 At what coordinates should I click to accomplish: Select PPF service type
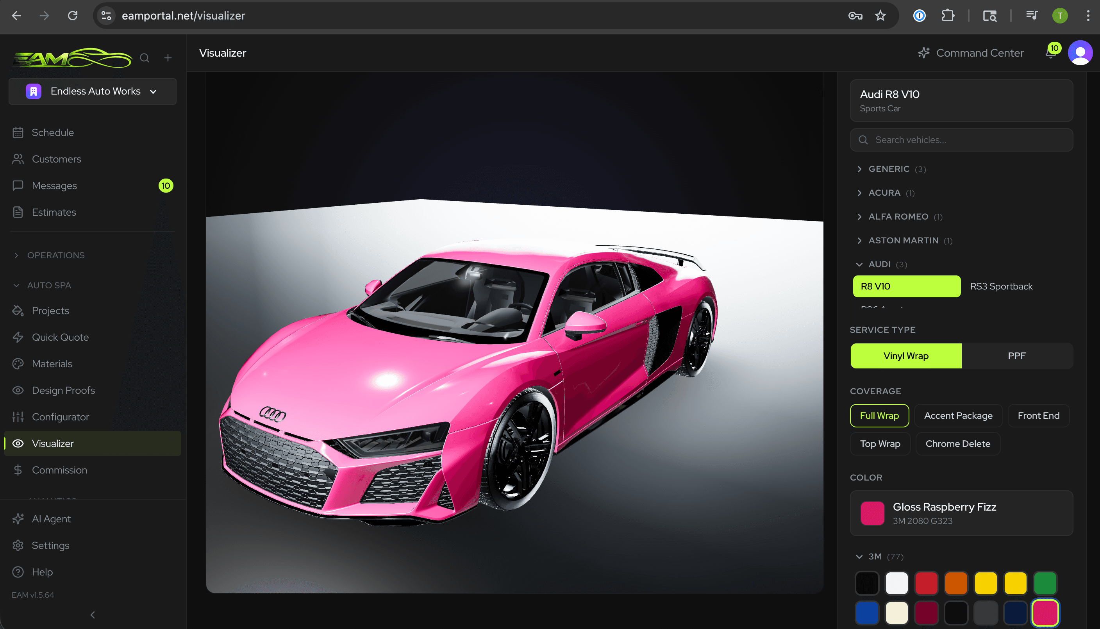tap(1017, 356)
